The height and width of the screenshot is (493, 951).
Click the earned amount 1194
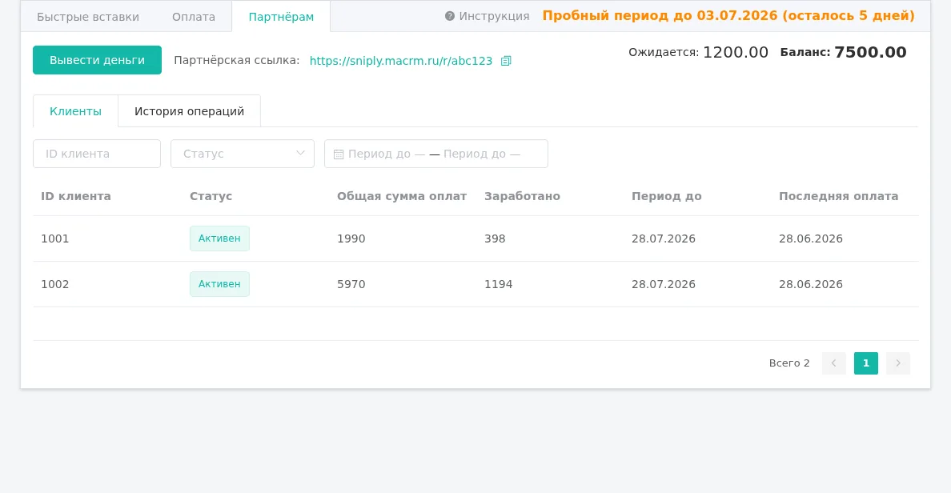click(x=499, y=284)
